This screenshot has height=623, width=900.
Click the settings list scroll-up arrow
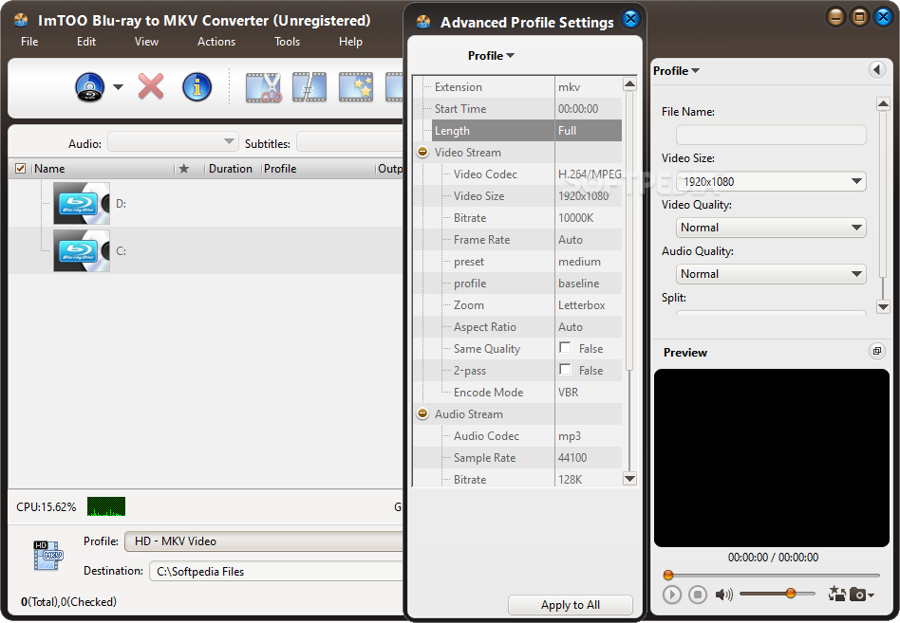tap(629, 84)
